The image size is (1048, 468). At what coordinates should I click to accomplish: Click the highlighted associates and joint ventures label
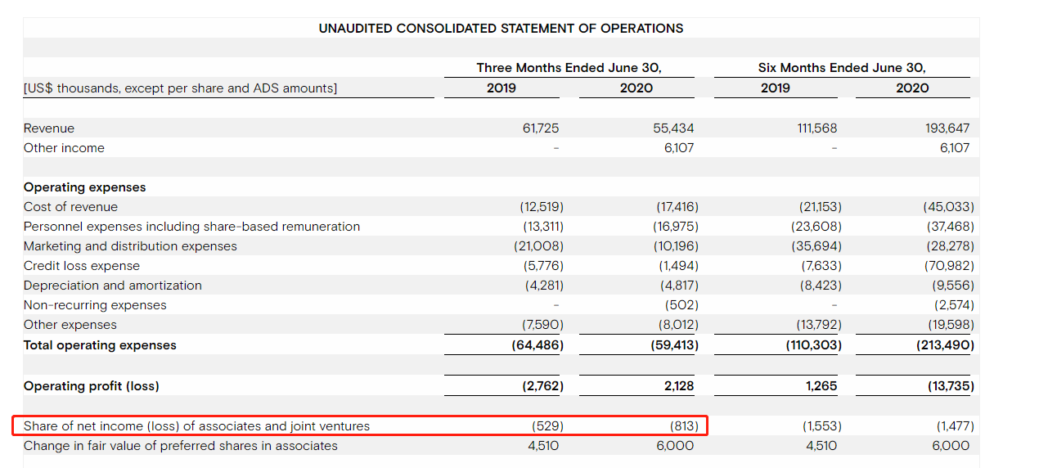tap(196, 426)
